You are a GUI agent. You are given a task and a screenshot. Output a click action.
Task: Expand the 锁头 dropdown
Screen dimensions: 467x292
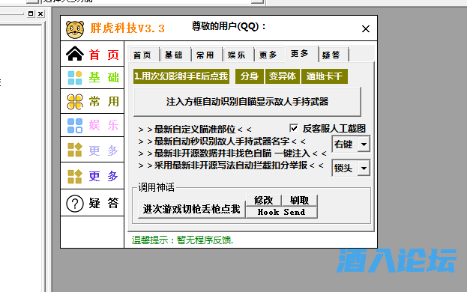pos(364,168)
